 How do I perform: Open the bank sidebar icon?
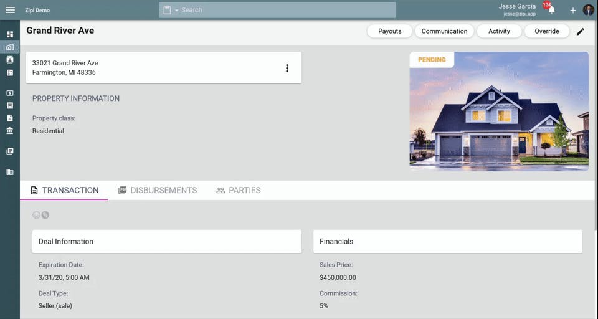point(10,131)
